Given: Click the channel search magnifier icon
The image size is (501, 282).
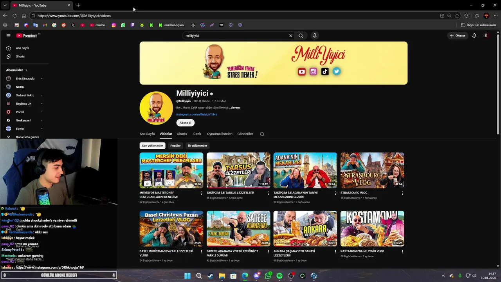Looking at the screenshot, I should (x=262, y=134).
